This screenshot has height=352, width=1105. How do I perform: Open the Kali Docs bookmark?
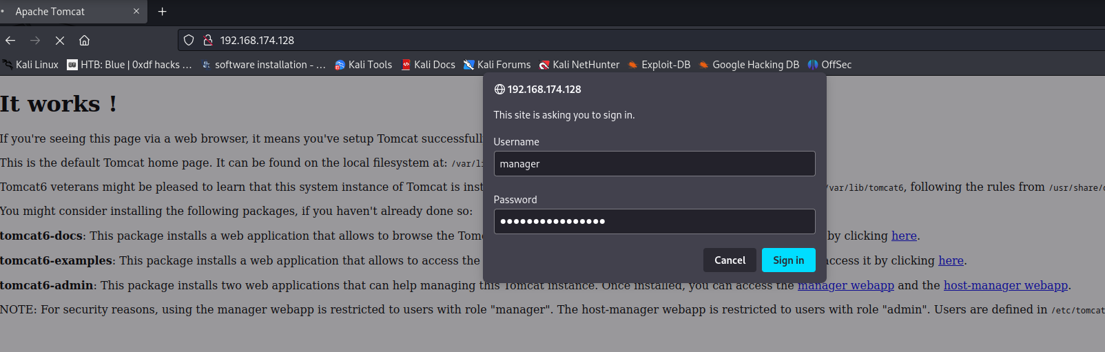[x=428, y=65]
